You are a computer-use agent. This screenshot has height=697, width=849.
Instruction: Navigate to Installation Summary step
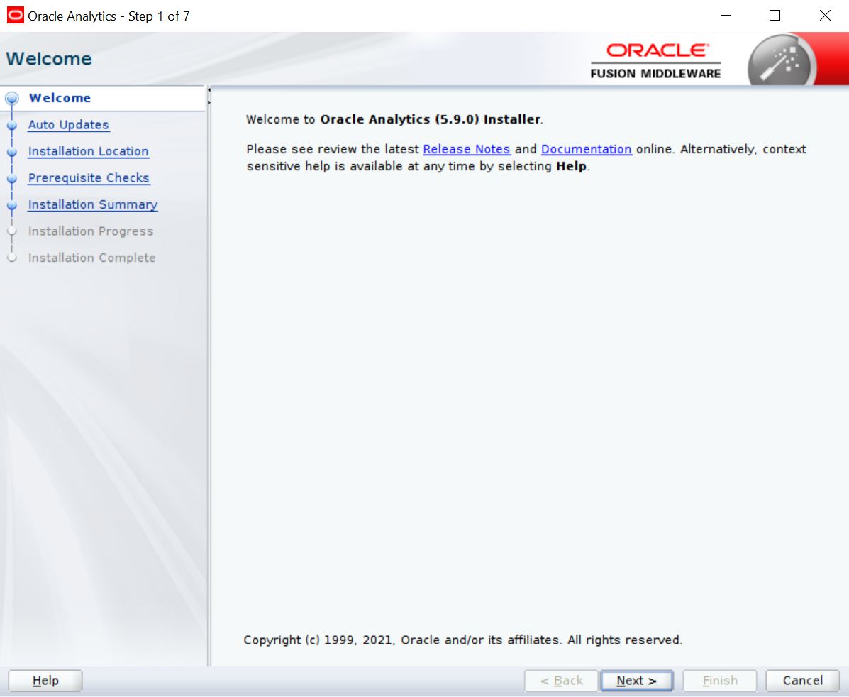point(93,204)
